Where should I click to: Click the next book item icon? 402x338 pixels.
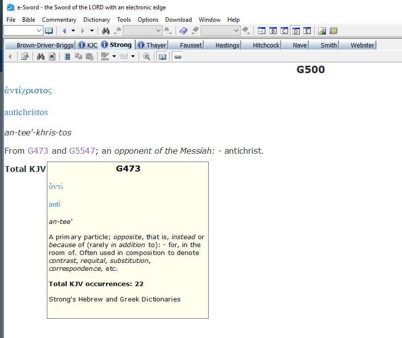pyautogui.click(x=246, y=31)
